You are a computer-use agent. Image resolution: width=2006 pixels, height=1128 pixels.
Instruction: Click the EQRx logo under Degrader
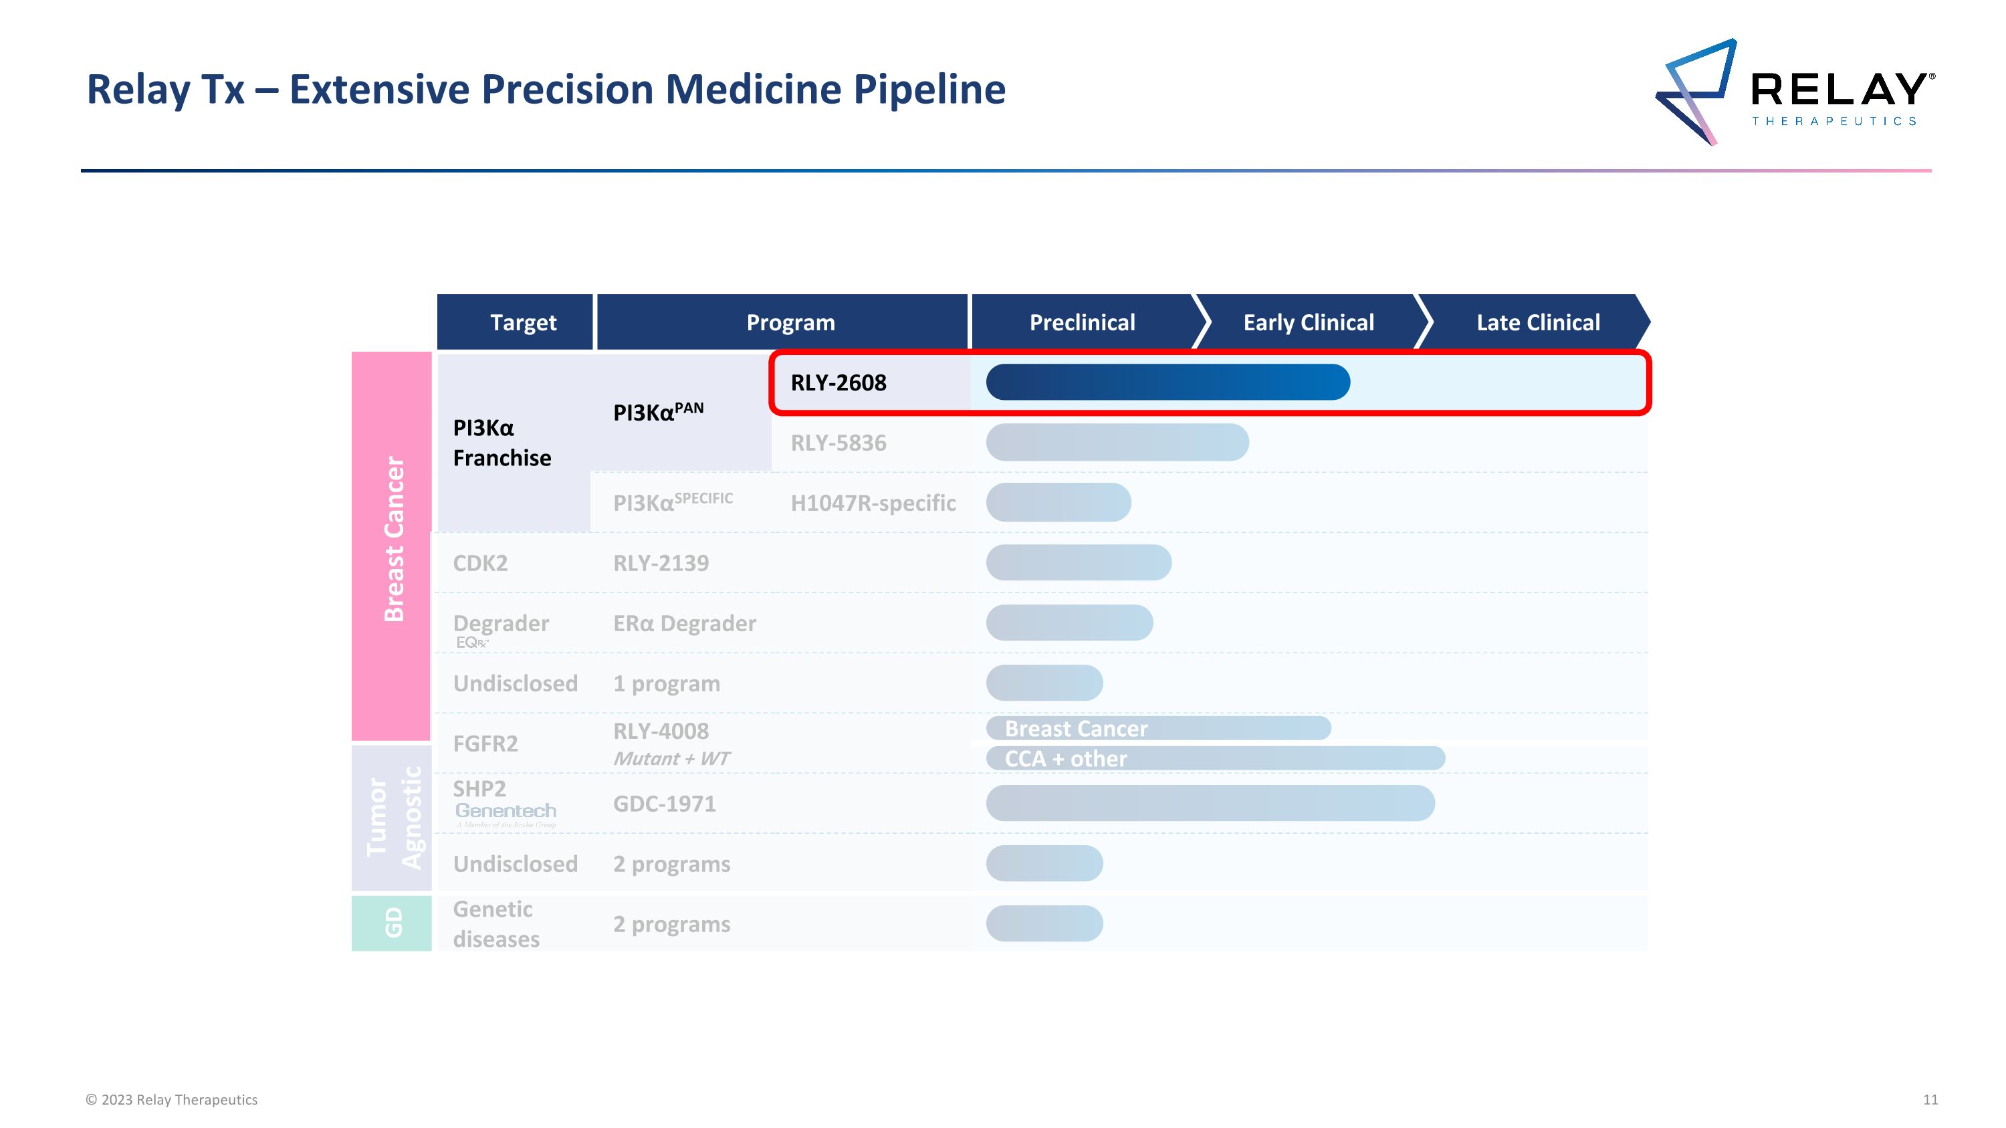(472, 643)
